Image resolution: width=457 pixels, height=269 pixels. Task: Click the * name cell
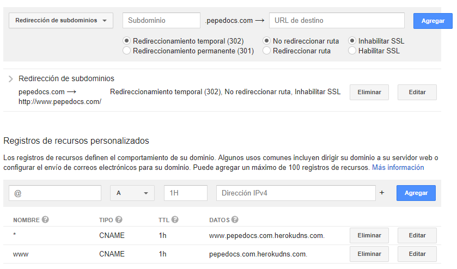click(x=15, y=235)
